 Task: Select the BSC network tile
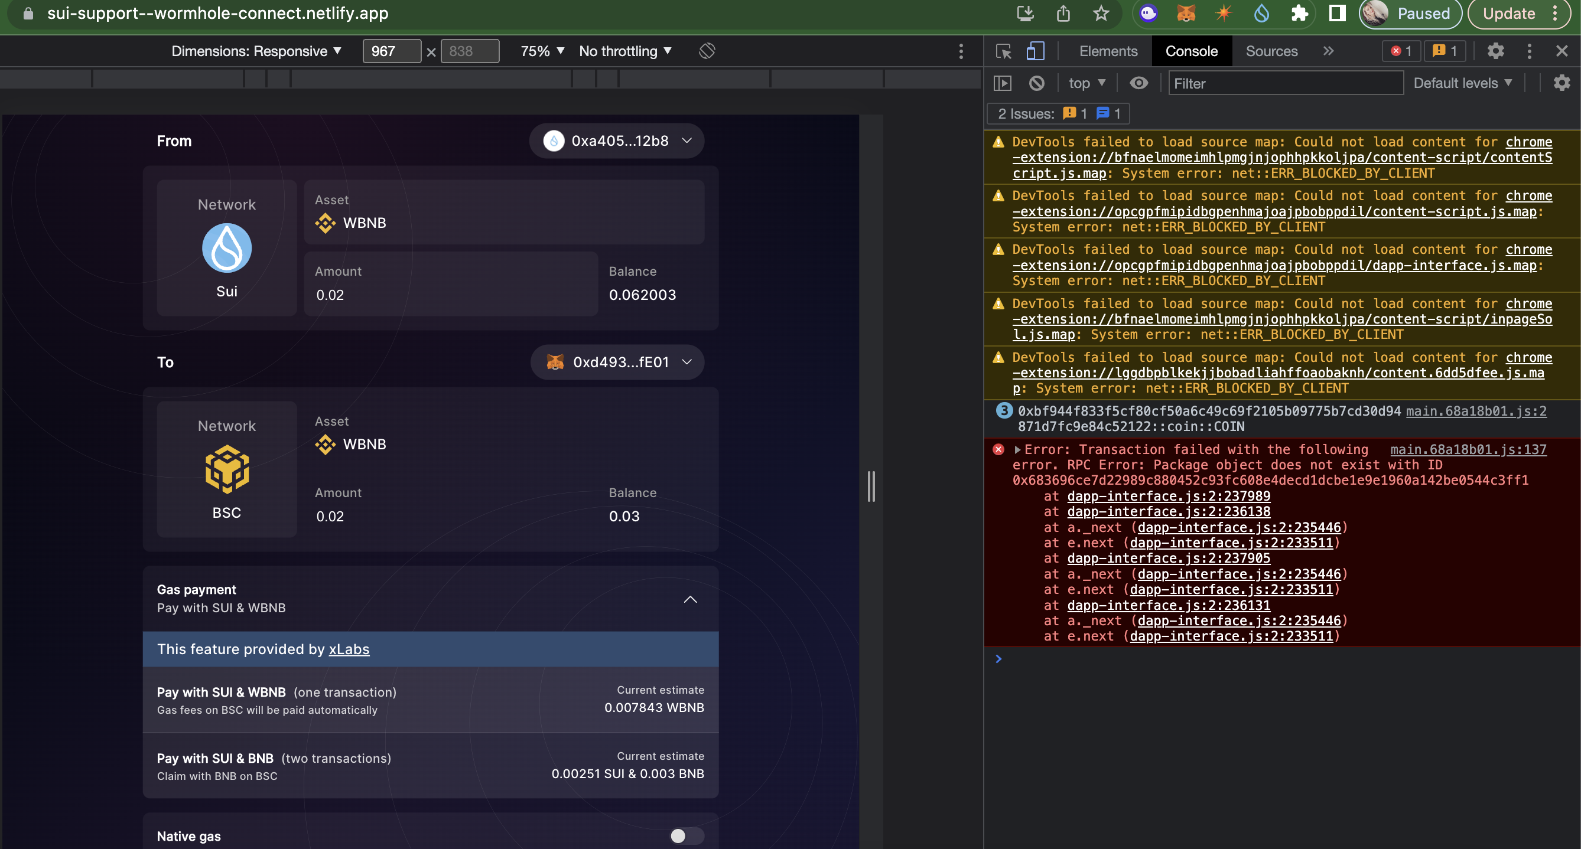(226, 469)
